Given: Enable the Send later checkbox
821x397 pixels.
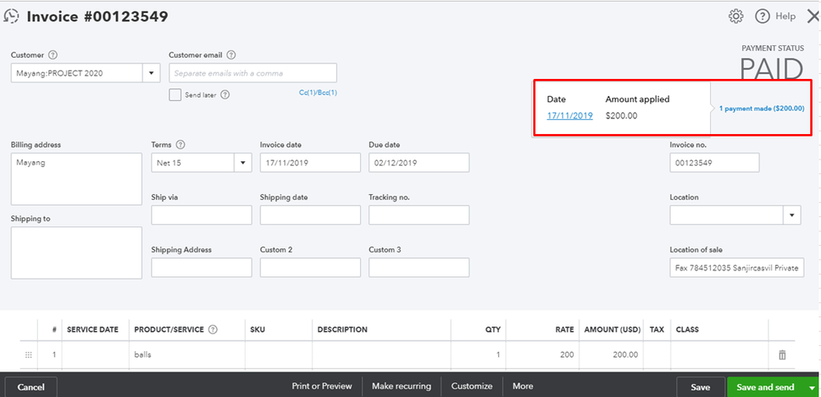Looking at the screenshot, I should tap(175, 95).
